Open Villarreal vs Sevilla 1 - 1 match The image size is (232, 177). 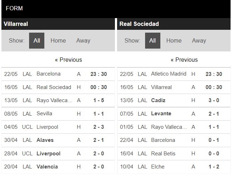click(58, 114)
